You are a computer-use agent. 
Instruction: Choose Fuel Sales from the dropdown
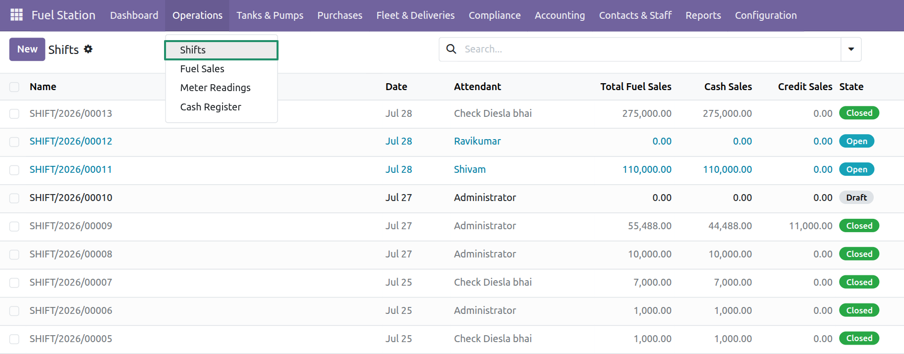[221, 69]
